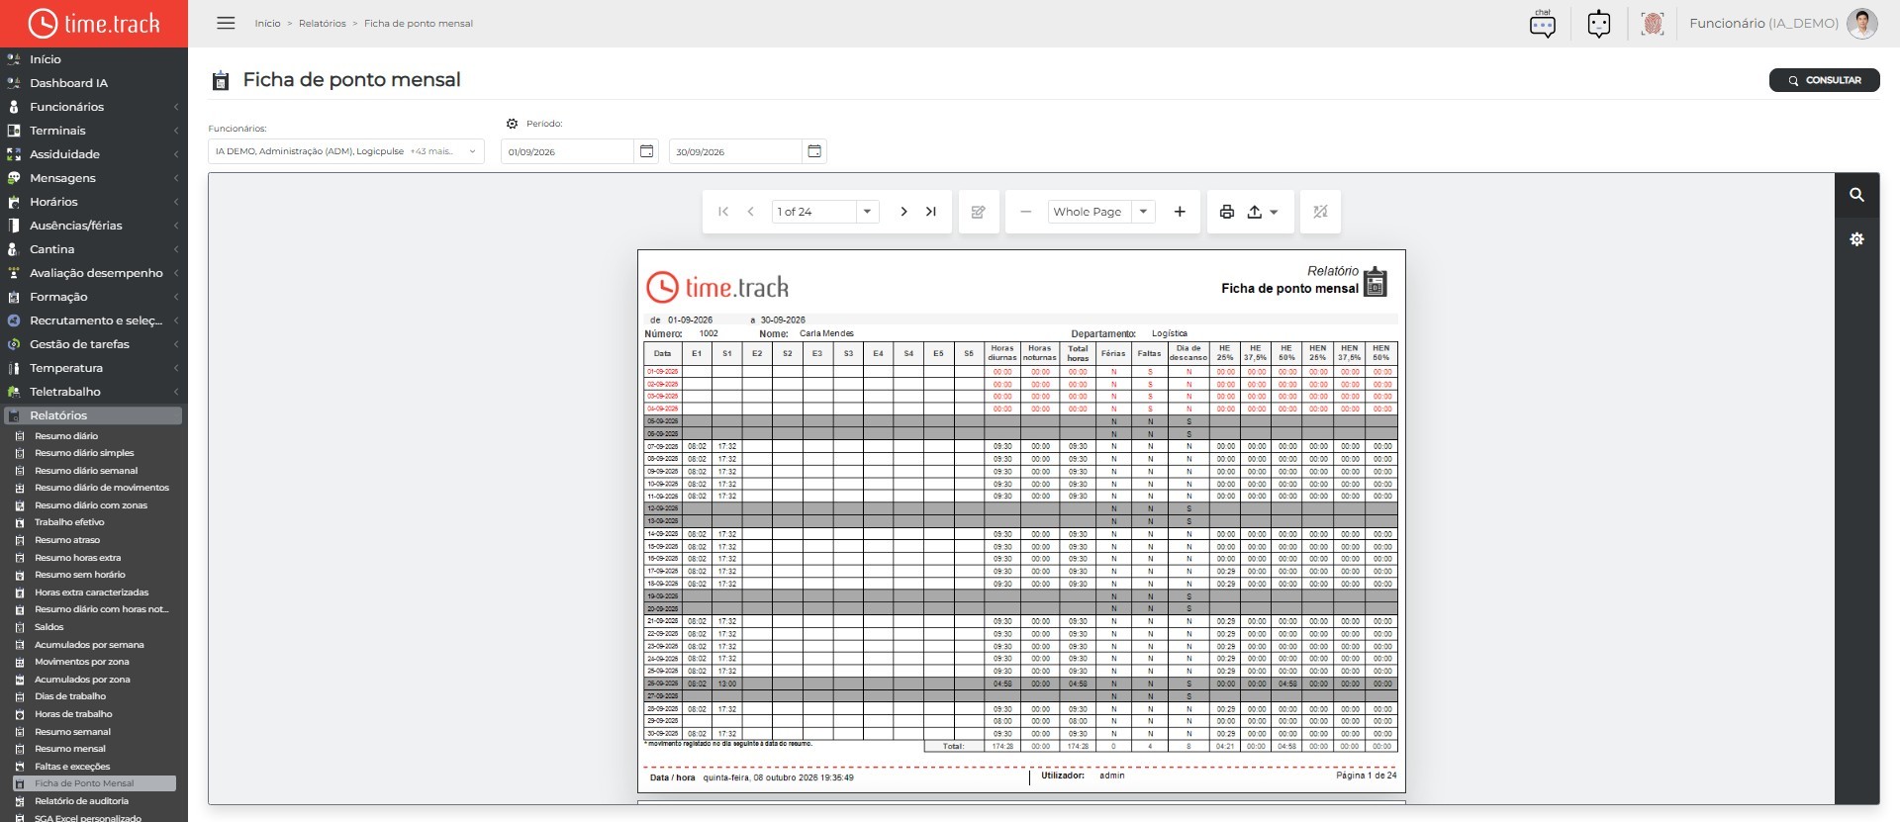Open calendar for start date 01/09/2026
This screenshot has height=822, width=1900.
coord(646,151)
